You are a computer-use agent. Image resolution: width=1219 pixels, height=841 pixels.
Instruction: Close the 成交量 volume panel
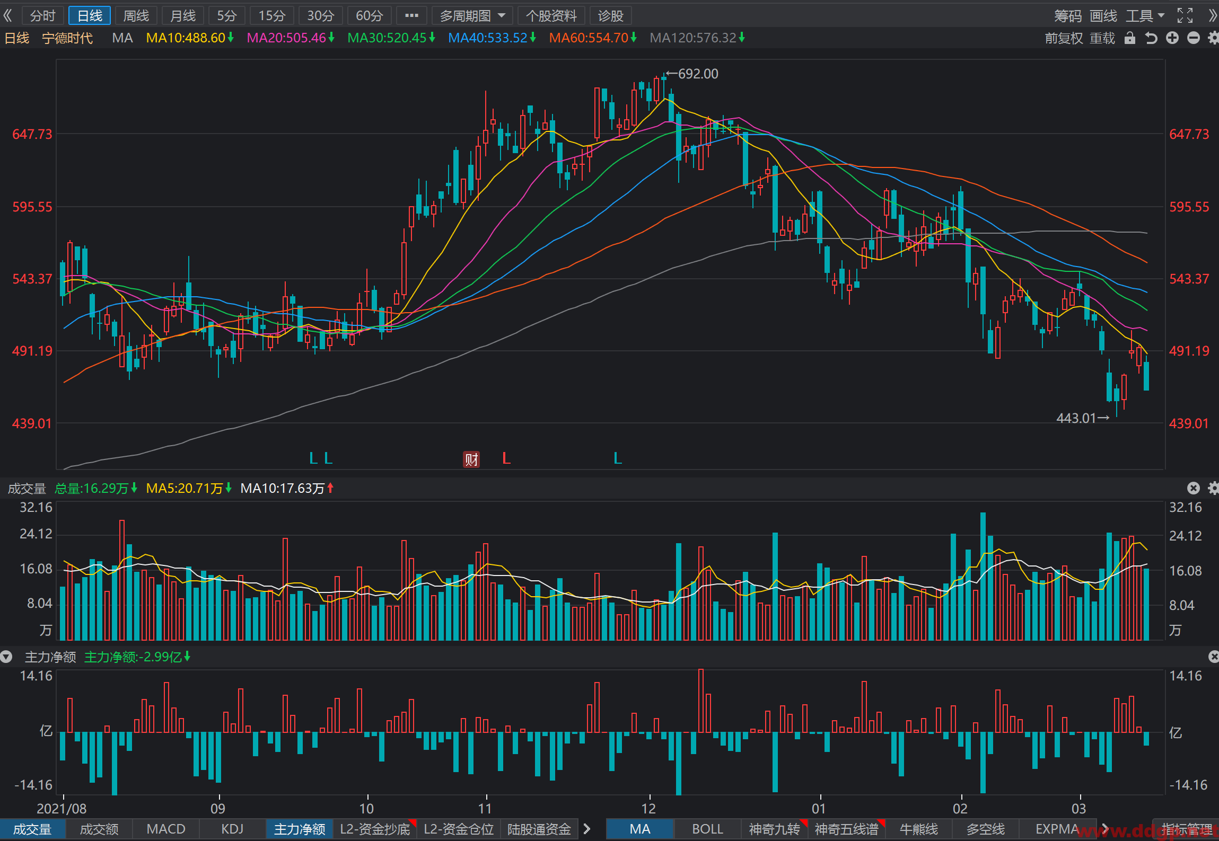point(1193,488)
